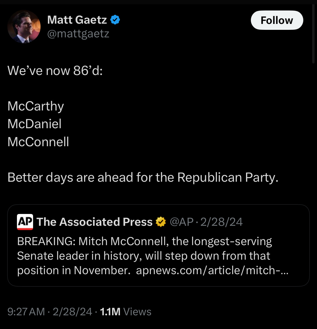Screen dimensions: 317x329
Task: Click the AP logo avatar
Action: 25,222
